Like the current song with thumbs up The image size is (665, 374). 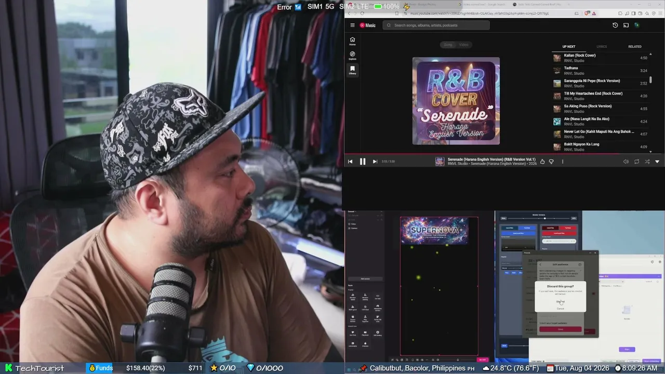pyautogui.click(x=542, y=162)
